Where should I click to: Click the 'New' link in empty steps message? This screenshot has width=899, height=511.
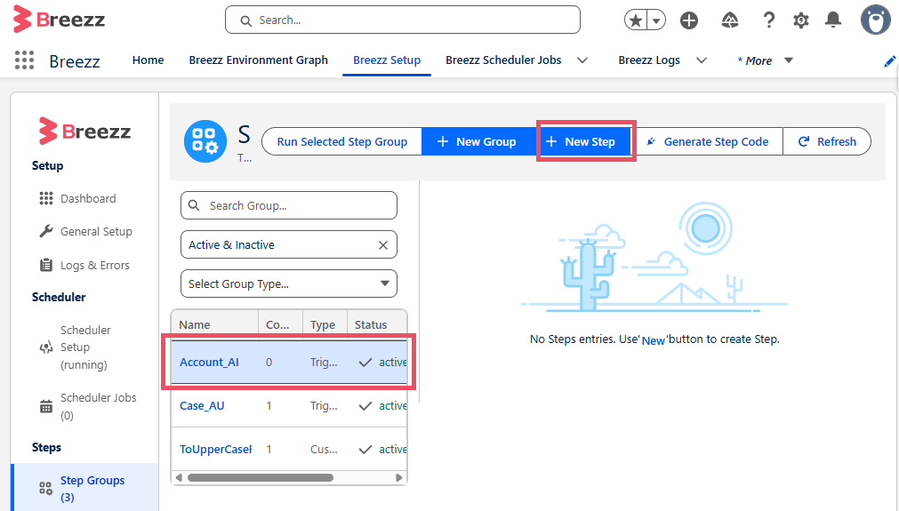[653, 340]
